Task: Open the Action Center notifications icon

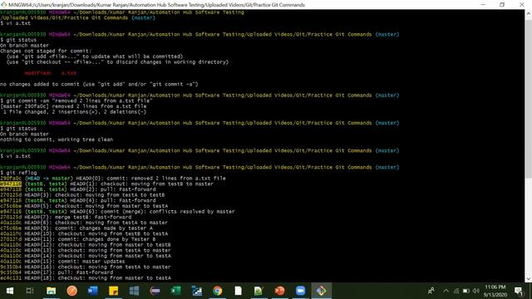Action: click(x=519, y=291)
